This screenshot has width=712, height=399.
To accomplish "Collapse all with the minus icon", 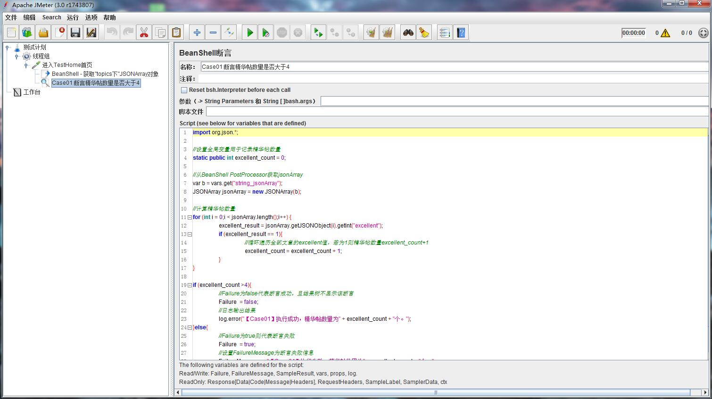I will point(213,33).
